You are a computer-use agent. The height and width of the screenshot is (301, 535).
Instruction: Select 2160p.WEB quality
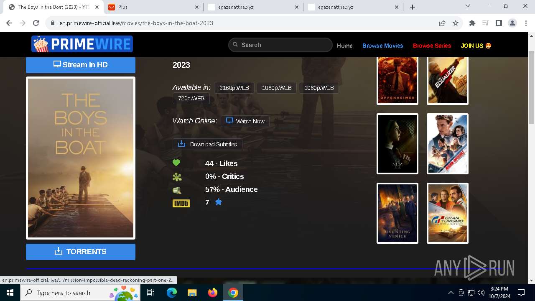234,88
